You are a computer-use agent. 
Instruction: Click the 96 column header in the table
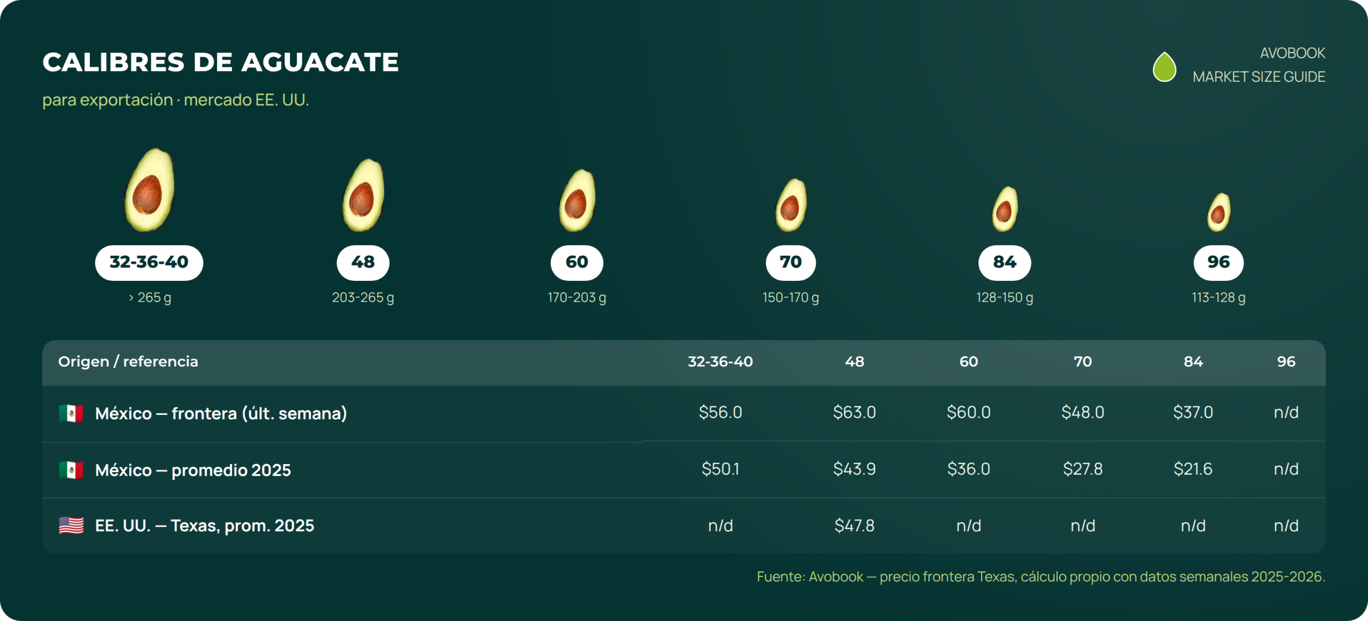pyautogui.click(x=1286, y=361)
